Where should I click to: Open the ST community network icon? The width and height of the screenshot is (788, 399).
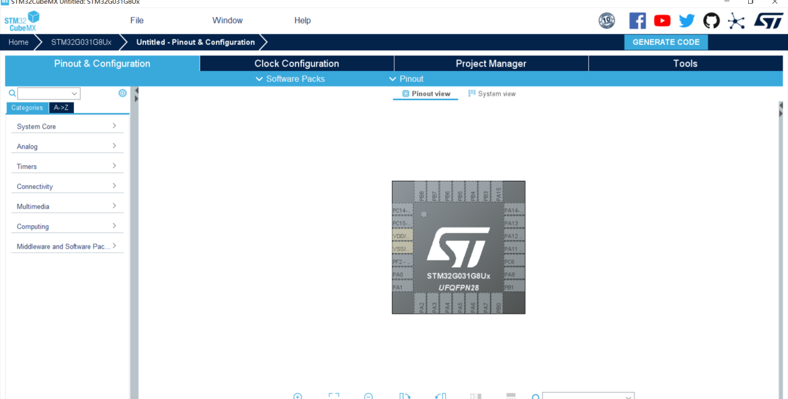point(736,21)
